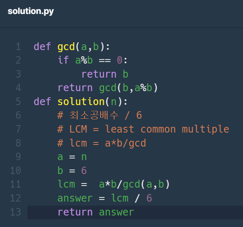Click line 2 'if a%b == 0:'
Viewport: 243px width, 227px height.
92,60
